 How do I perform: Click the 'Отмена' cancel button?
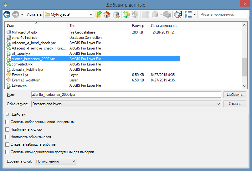[x=235, y=104]
